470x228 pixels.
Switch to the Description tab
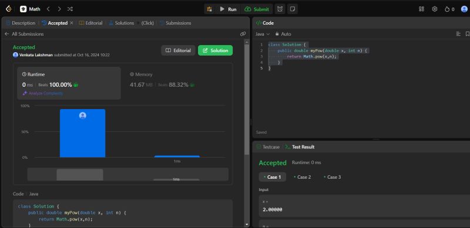point(21,23)
